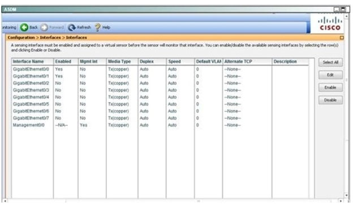353x205 pixels.
Task: Select the GigabitEthernet0/4 row
Action: click(x=160, y=97)
